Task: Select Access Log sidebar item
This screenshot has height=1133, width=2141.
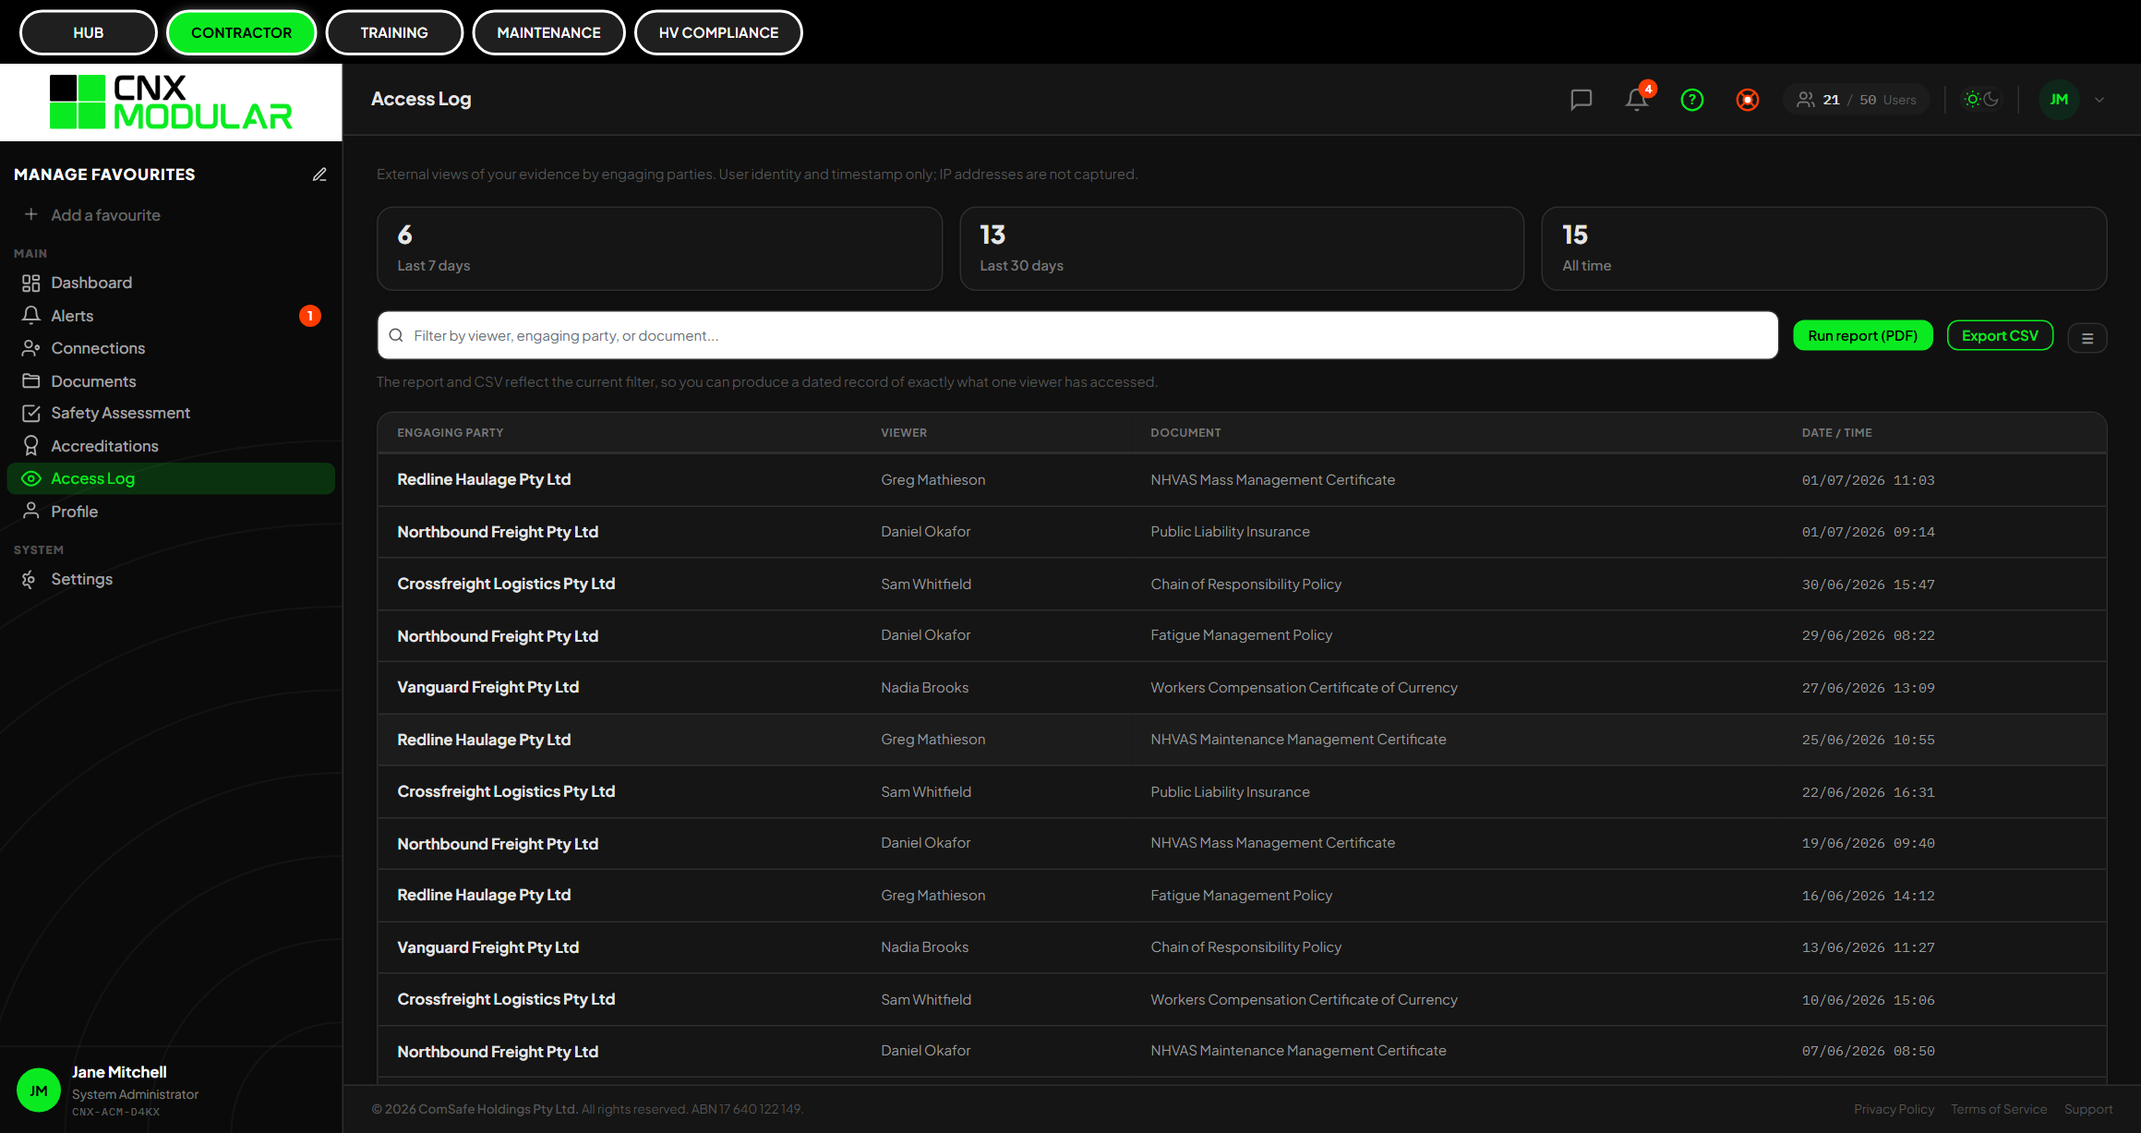Action: (x=171, y=478)
